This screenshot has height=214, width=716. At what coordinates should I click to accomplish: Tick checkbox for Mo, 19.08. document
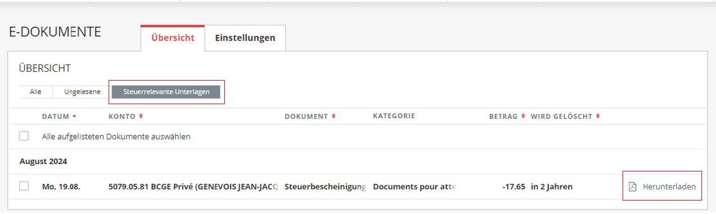point(24,187)
